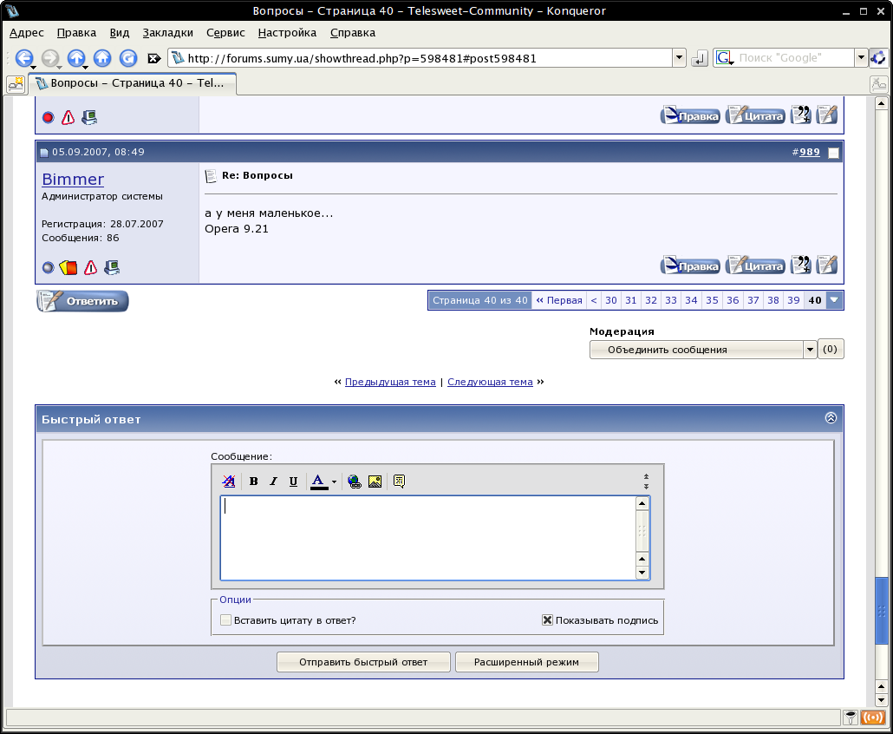Click the Underline formatting icon
This screenshot has width=893, height=734.
(293, 482)
